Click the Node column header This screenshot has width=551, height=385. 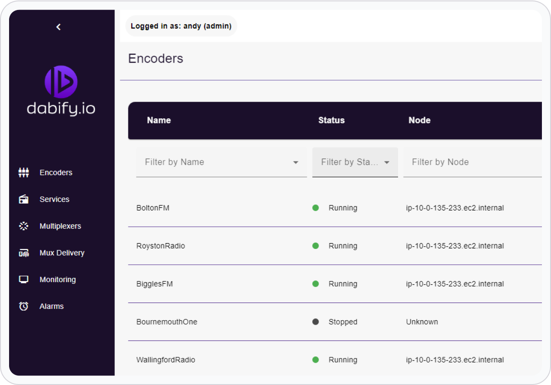pyautogui.click(x=419, y=120)
